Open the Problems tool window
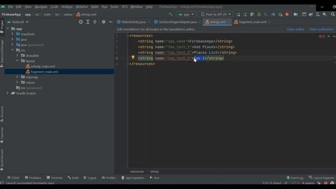The height and width of the screenshot is (189, 336). click(x=33, y=178)
